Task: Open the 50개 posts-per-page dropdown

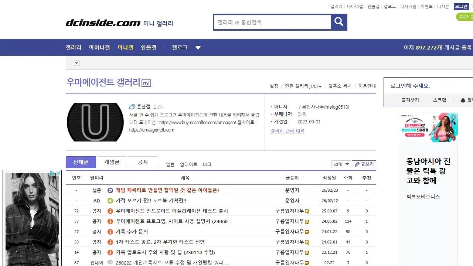Action: click(x=340, y=164)
